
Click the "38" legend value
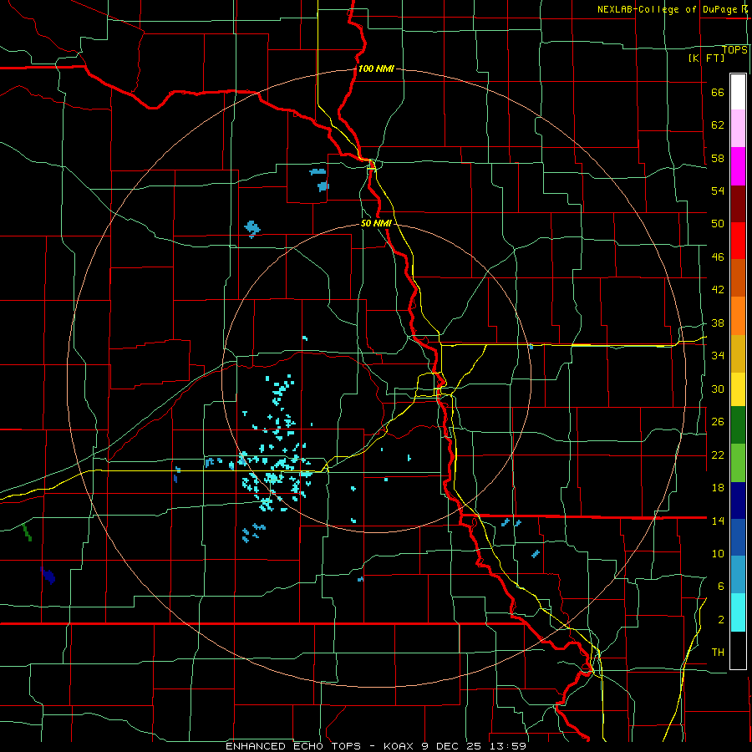point(718,323)
